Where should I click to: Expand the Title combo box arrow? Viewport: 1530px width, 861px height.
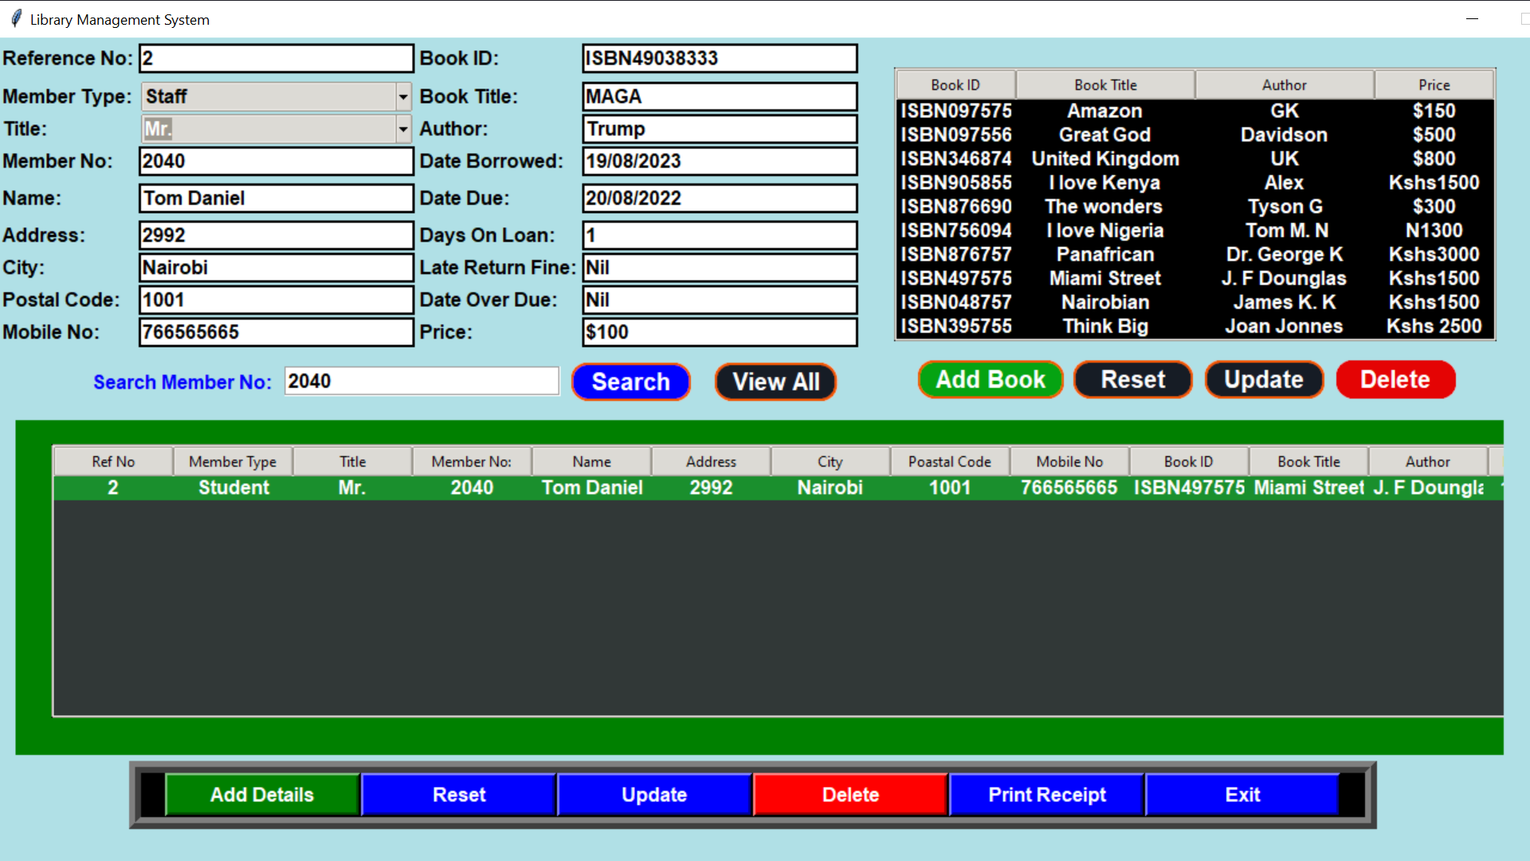(x=403, y=129)
